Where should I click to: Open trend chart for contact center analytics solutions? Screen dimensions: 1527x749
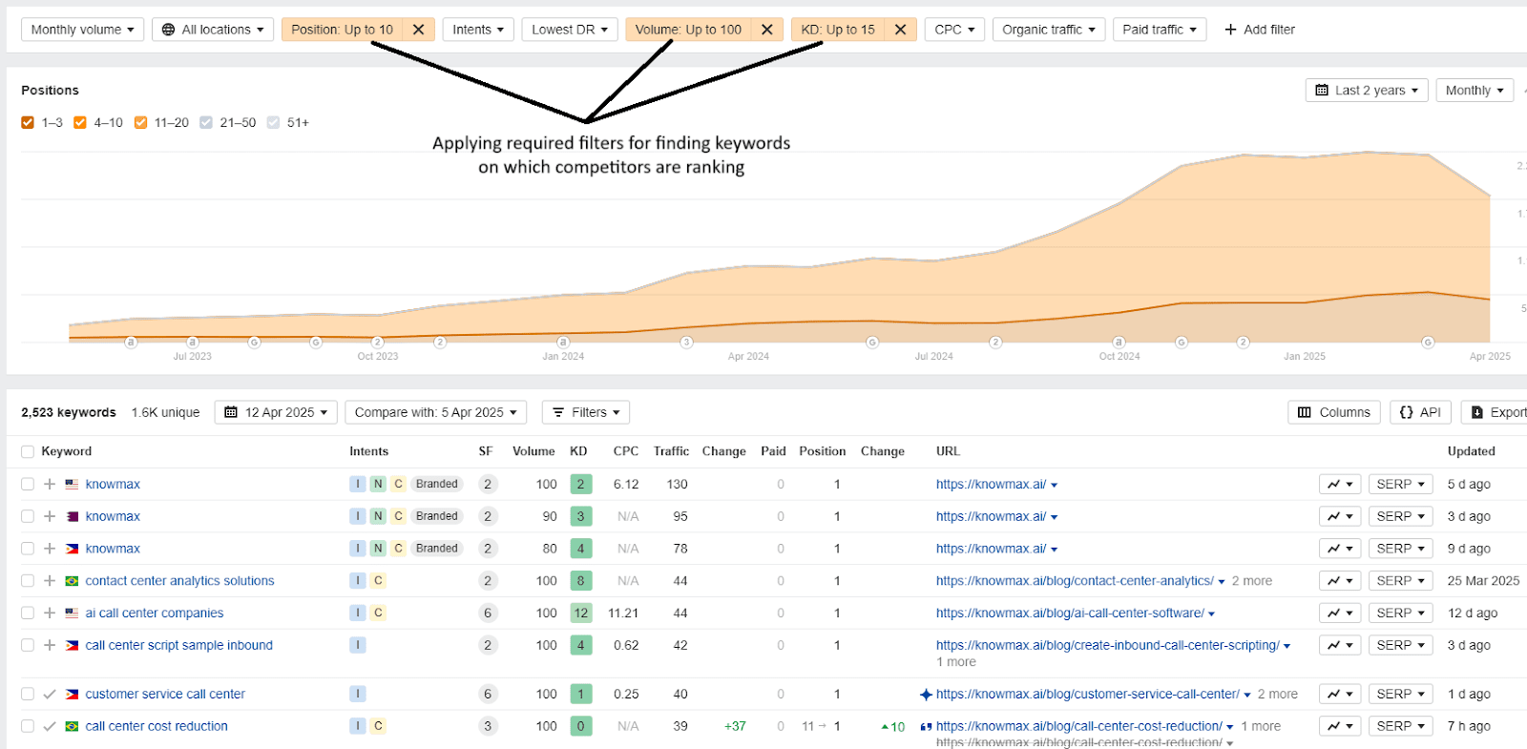click(1340, 581)
